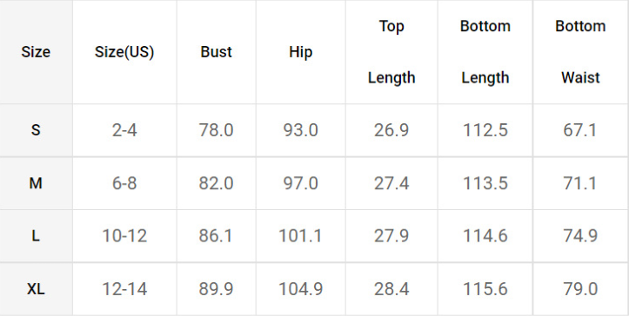Select the 2-4 US size cell
The width and height of the screenshot is (629, 316).
click(x=124, y=130)
